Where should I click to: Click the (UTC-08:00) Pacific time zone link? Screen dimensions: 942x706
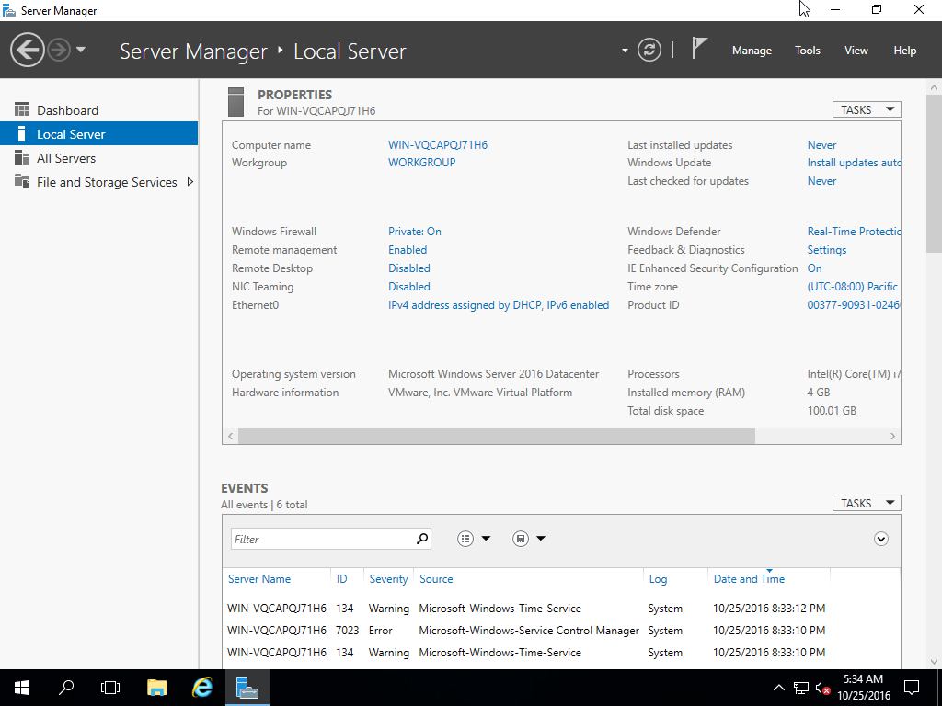tap(853, 287)
